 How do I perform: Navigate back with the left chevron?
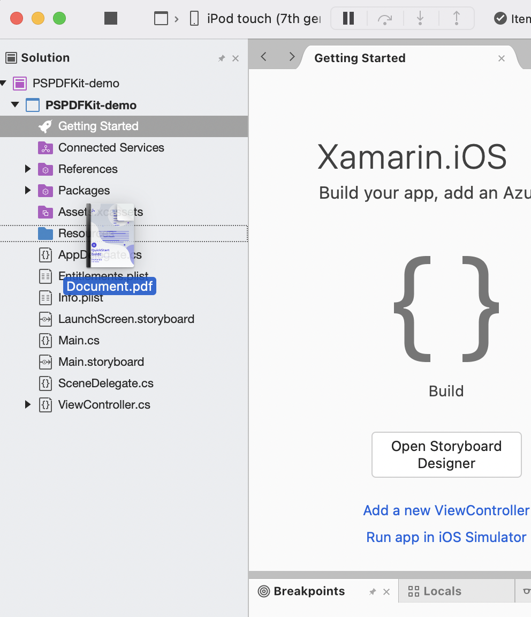point(263,57)
